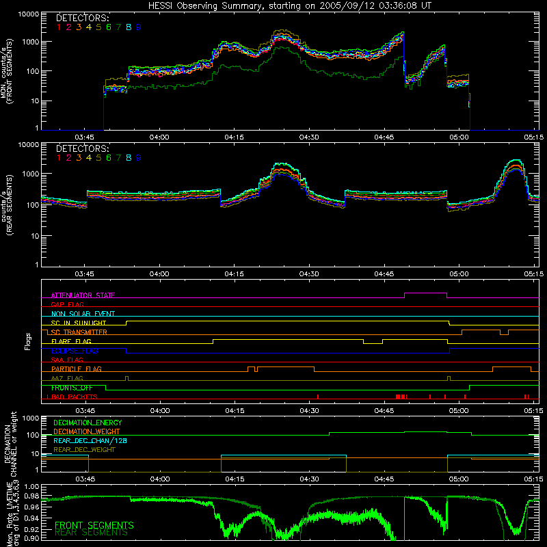Click yellow detector 4 in front segments legend
547x547 pixels.
pos(89,27)
